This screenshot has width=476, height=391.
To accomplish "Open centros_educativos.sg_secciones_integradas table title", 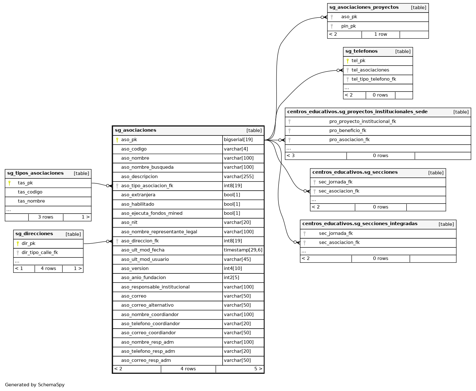I will (360, 224).
